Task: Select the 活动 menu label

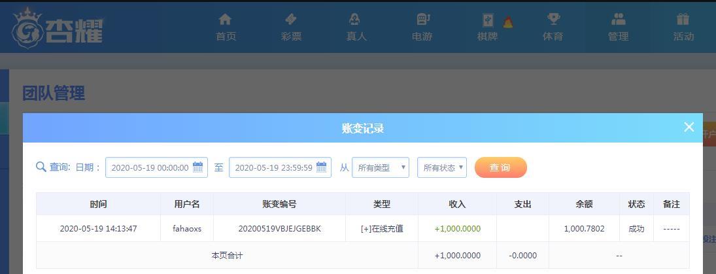Action: pyautogui.click(x=683, y=37)
